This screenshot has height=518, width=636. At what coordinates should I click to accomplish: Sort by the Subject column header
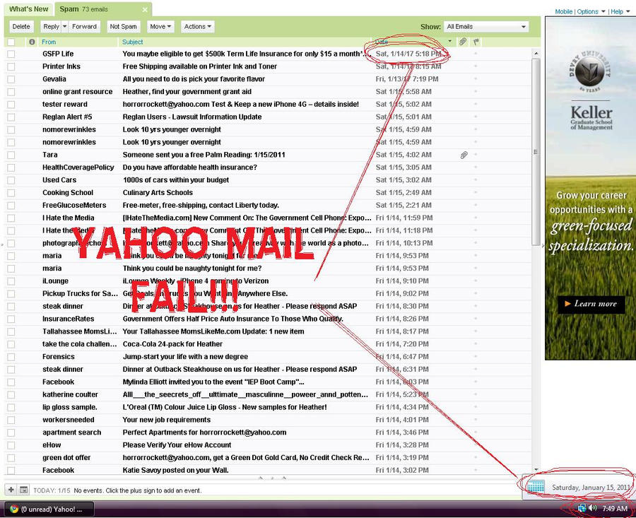pos(132,42)
